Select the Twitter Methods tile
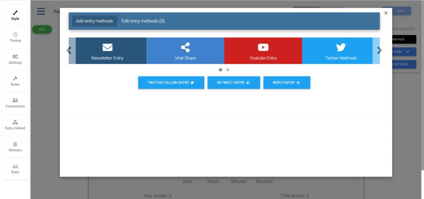This screenshot has width=424, height=199. coord(340,51)
